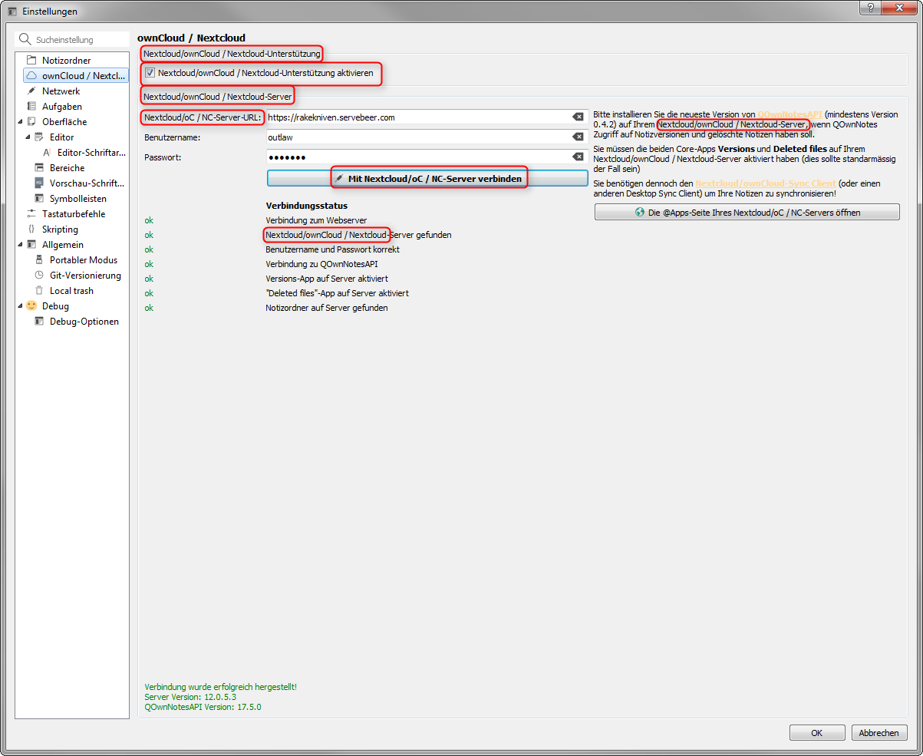Image resolution: width=923 pixels, height=756 pixels.
Task: Open Debug-Optionen via its window icon
Action: (39, 321)
